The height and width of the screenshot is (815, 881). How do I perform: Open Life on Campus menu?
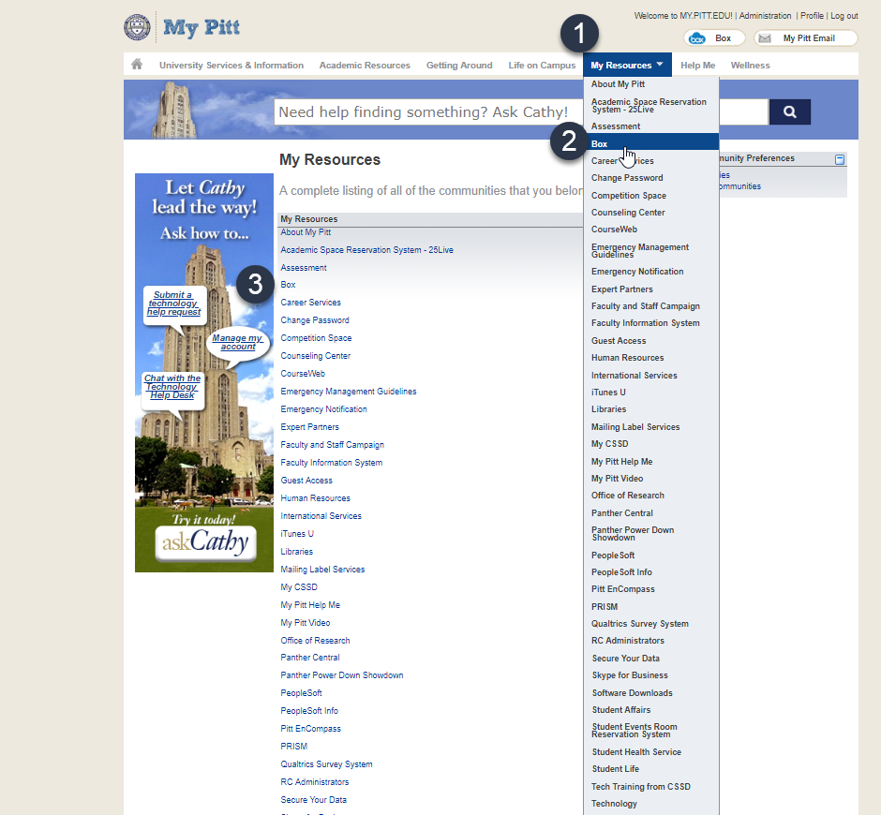(x=542, y=66)
